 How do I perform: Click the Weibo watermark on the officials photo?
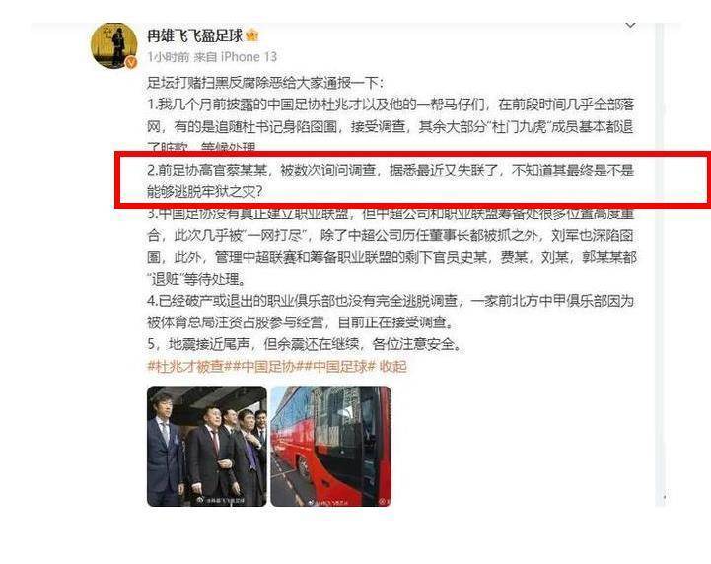[x=222, y=501]
